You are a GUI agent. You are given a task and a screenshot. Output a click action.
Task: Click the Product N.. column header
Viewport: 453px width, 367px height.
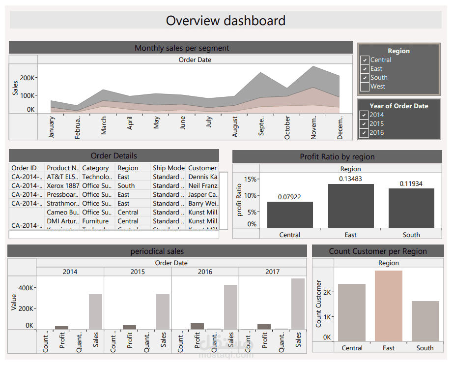tap(62, 168)
